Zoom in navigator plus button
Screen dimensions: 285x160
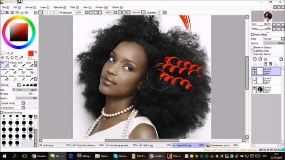pyautogui.click(x=278, y=24)
